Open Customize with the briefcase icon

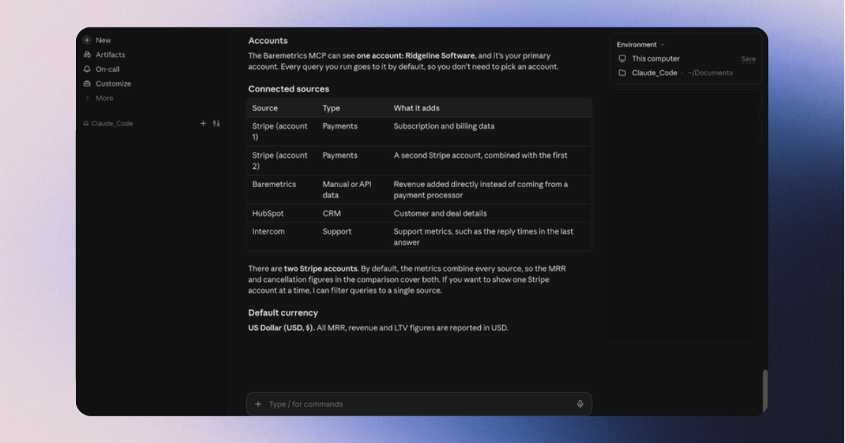coord(107,84)
